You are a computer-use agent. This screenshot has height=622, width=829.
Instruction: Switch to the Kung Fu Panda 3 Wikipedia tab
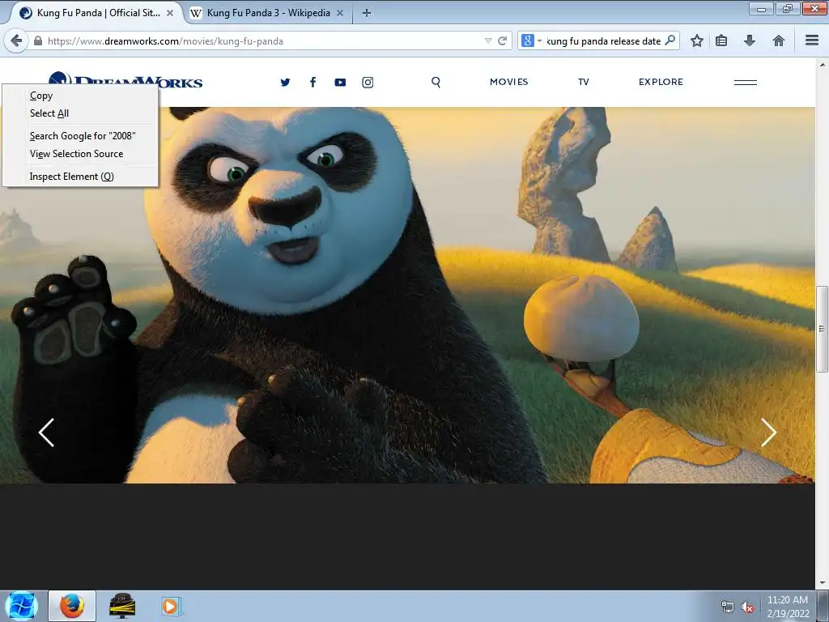(x=267, y=13)
